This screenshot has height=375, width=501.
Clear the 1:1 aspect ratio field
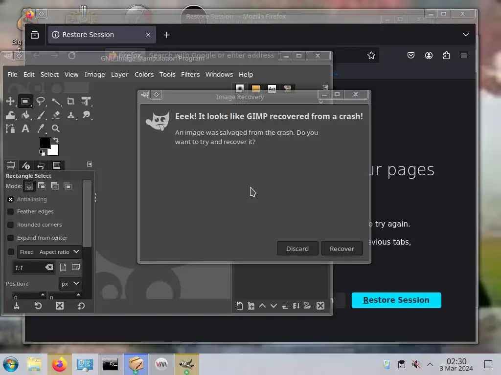coord(49,267)
